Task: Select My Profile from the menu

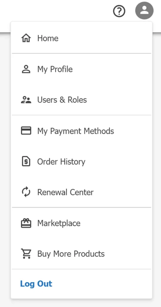Action: pos(81,69)
